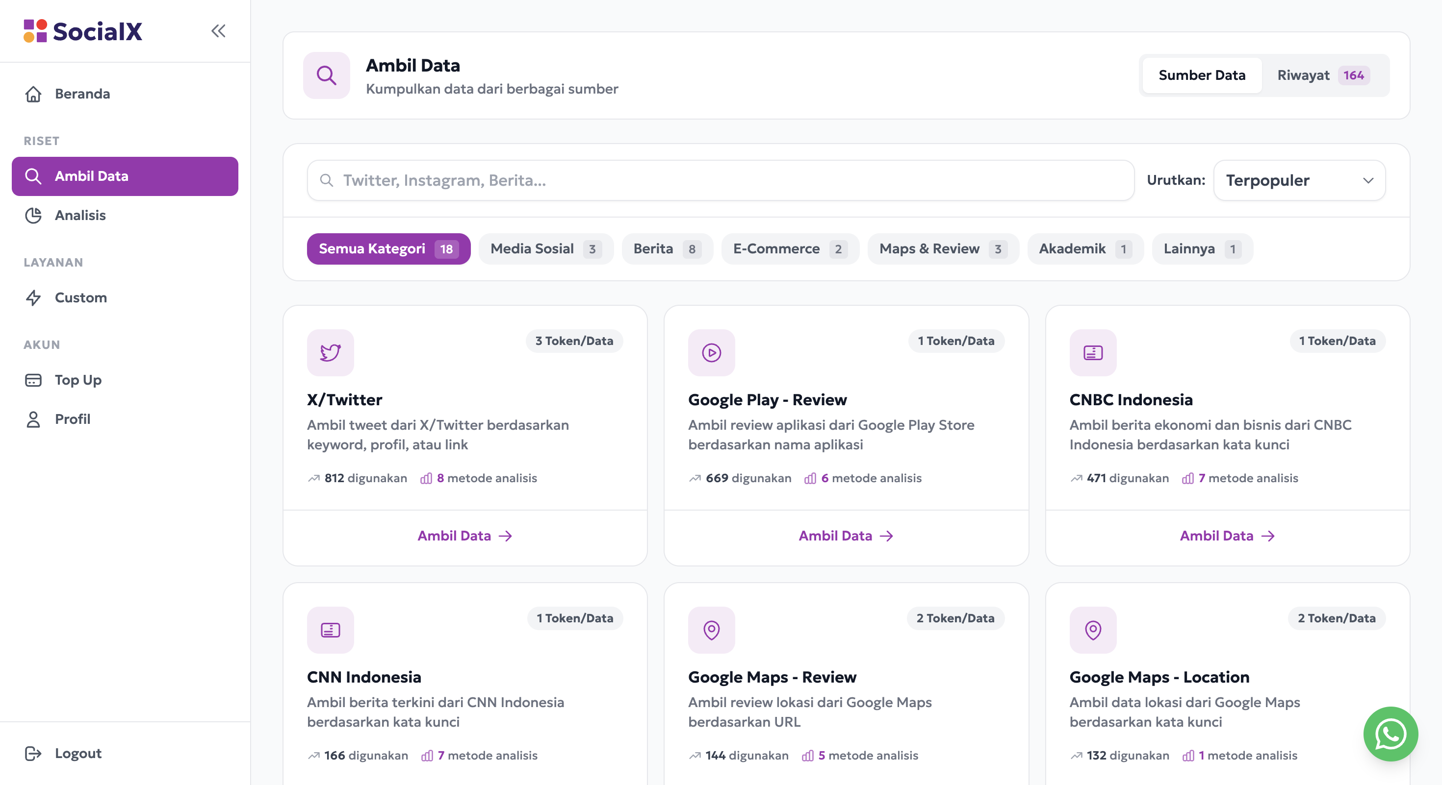Go to Top Up page
The height and width of the screenshot is (785, 1442).
point(78,380)
